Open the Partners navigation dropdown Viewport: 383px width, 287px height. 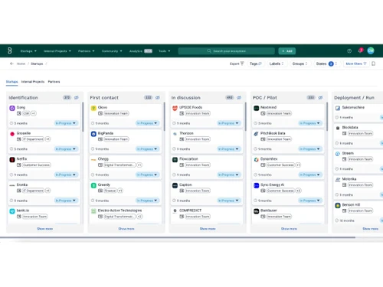tap(87, 51)
